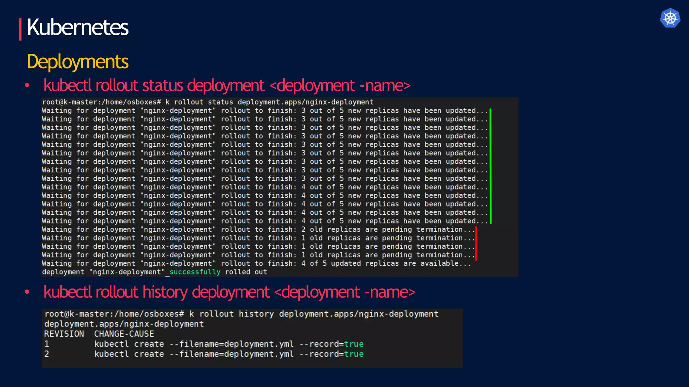Click the red vertical line marker

click(476, 244)
